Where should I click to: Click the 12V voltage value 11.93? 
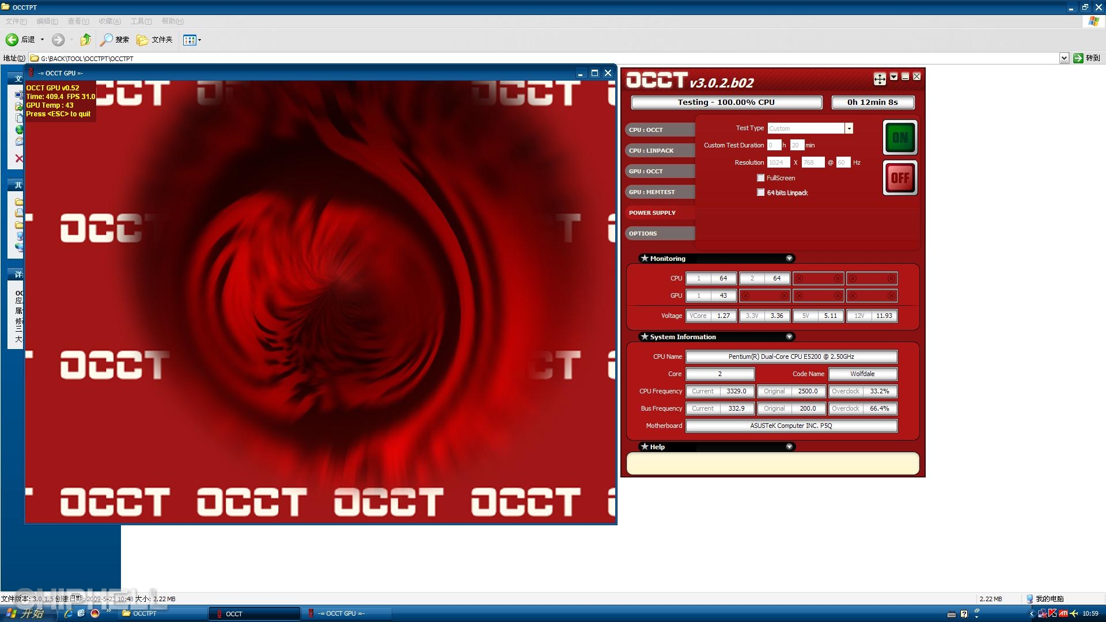[x=884, y=316]
